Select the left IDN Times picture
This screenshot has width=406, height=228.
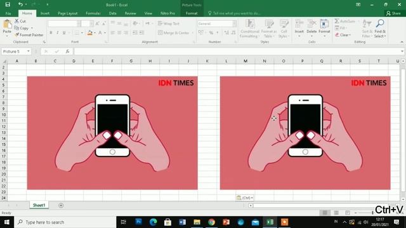(112, 132)
